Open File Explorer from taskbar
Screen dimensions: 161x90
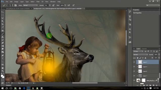click(x=15, y=88)
